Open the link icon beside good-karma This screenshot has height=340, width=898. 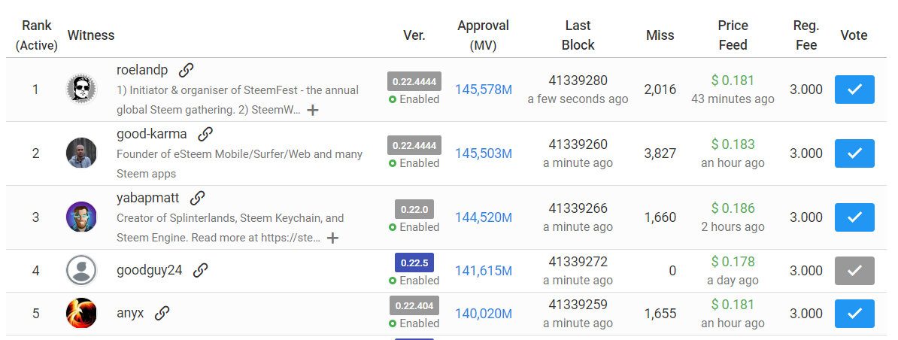(x=205, y=134)
